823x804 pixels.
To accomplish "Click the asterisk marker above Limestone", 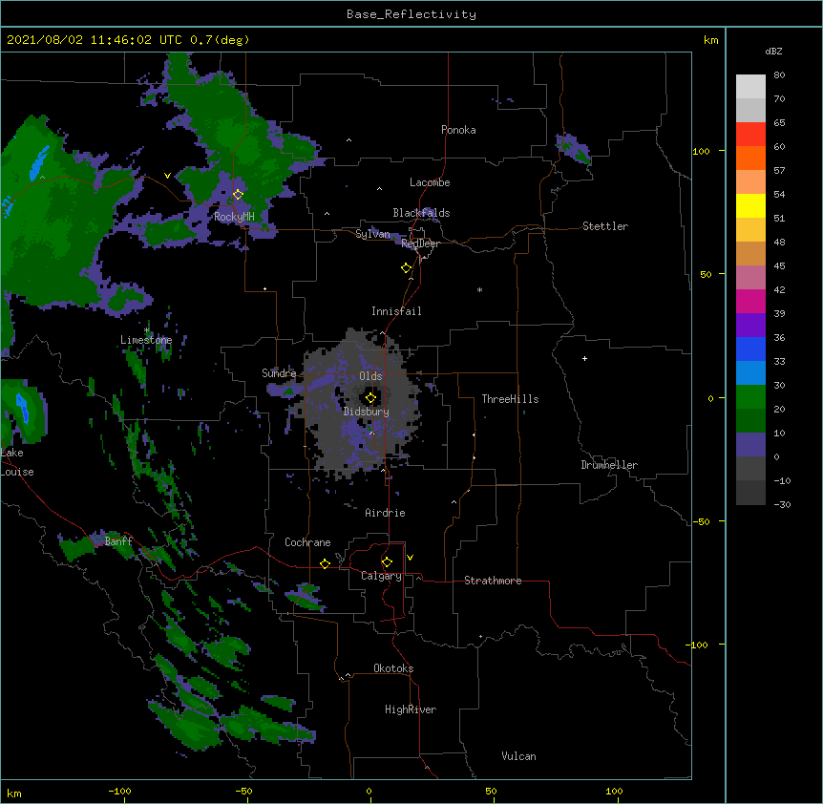I will click(146, 330).
